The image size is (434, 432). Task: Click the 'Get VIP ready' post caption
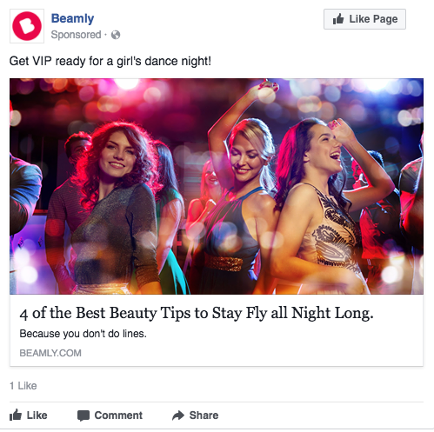[x=110, y=62]
